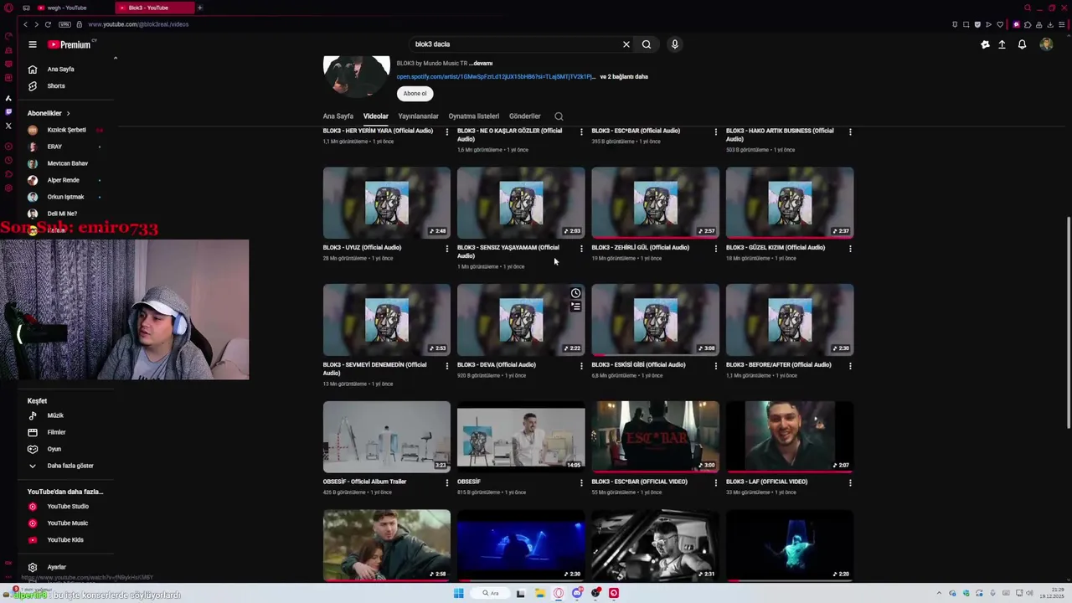Go to Ana Sayfa in sidebar
1072x603 pixels.
click(x=60, y=70)
